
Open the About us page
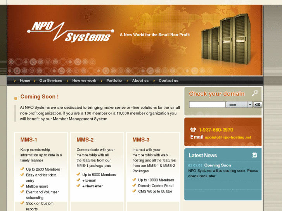pos(140,81)
